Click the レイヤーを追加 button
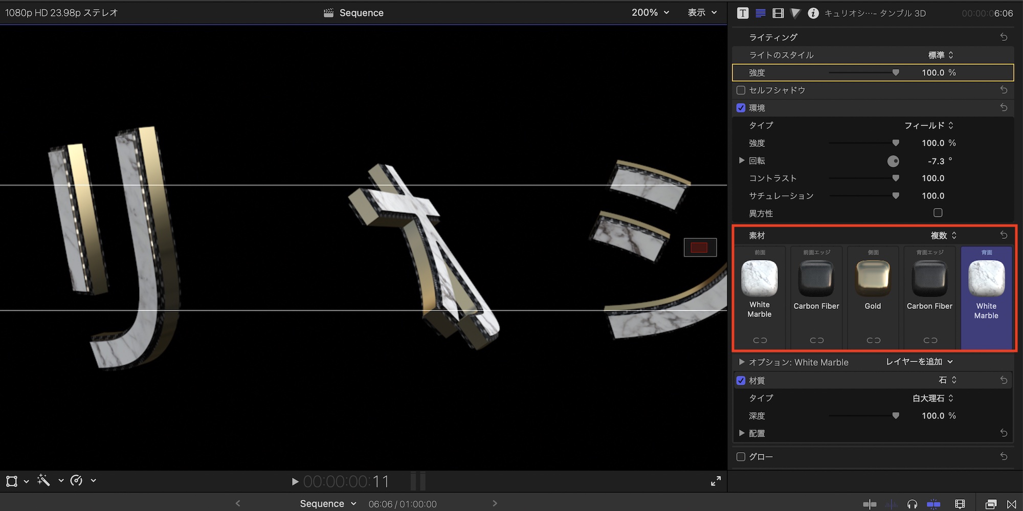Screen dimensions: 1023x511 pyautogui.click(x=919, y=362)
